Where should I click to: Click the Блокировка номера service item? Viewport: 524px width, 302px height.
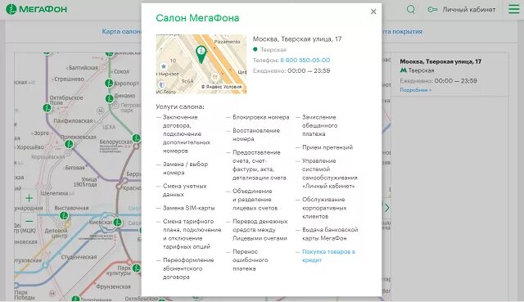(260, 117)
